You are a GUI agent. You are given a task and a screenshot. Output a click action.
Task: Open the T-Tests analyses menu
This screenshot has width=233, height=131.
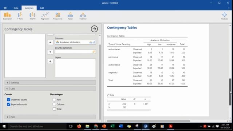tap(20, 16)
